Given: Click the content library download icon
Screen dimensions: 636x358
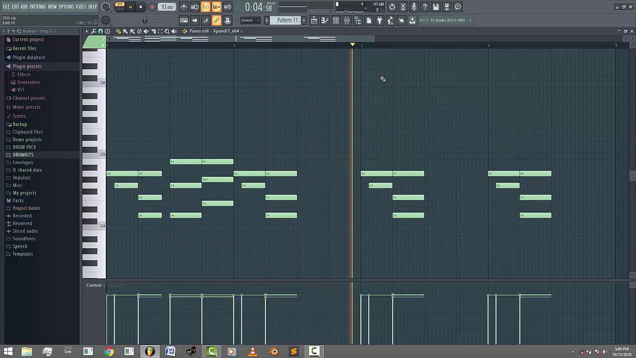Looking at the screenshot, I should click(x=412, y=20).
